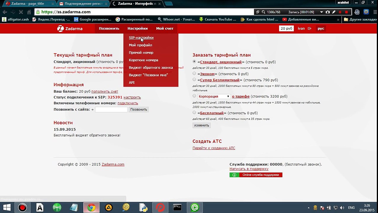Click the Mail.ru @ extension icon in toolbar
The image size is (378, 213).
click(366, 12)
